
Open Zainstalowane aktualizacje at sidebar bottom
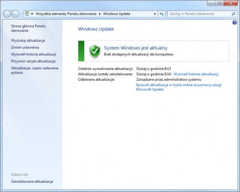[x=32, y=181]
